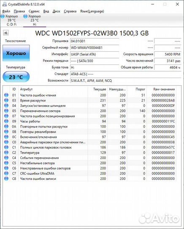184x229 pixels.
Task: Select the H: disk tab at 23 °C
Action: point(35,20)
